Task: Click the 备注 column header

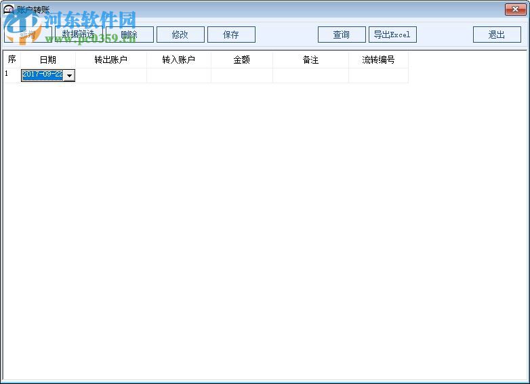Action: [x=310, y=60]
